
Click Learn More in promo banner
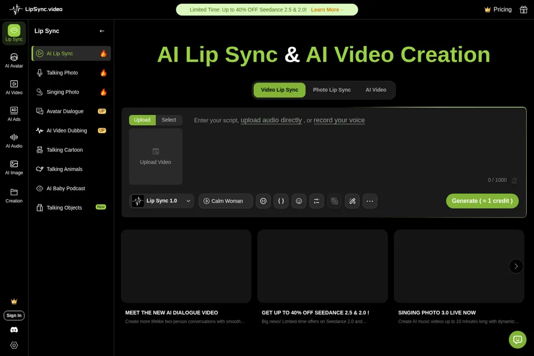tap(327, 10)
